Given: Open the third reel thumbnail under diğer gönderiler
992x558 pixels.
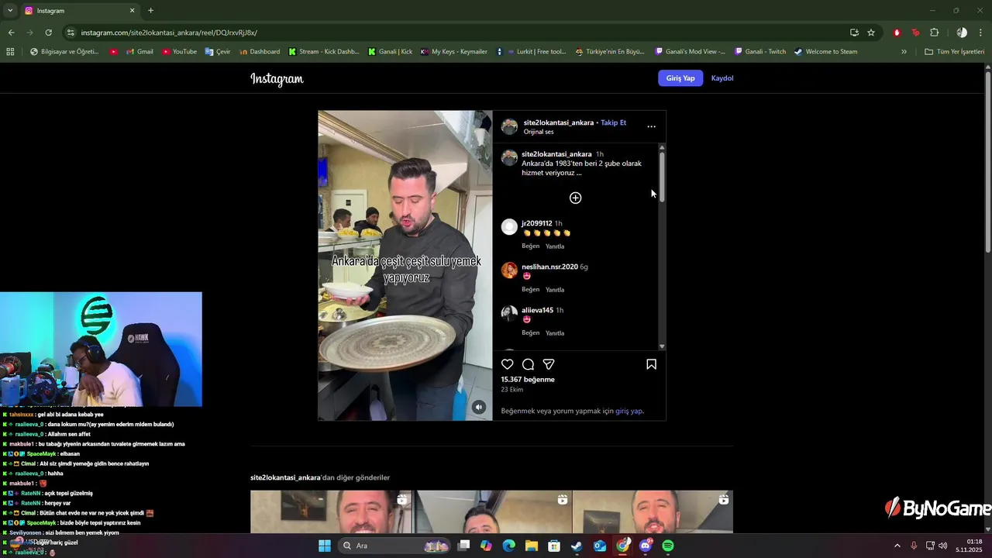Looking at the screenshot, I should [653, 511].
